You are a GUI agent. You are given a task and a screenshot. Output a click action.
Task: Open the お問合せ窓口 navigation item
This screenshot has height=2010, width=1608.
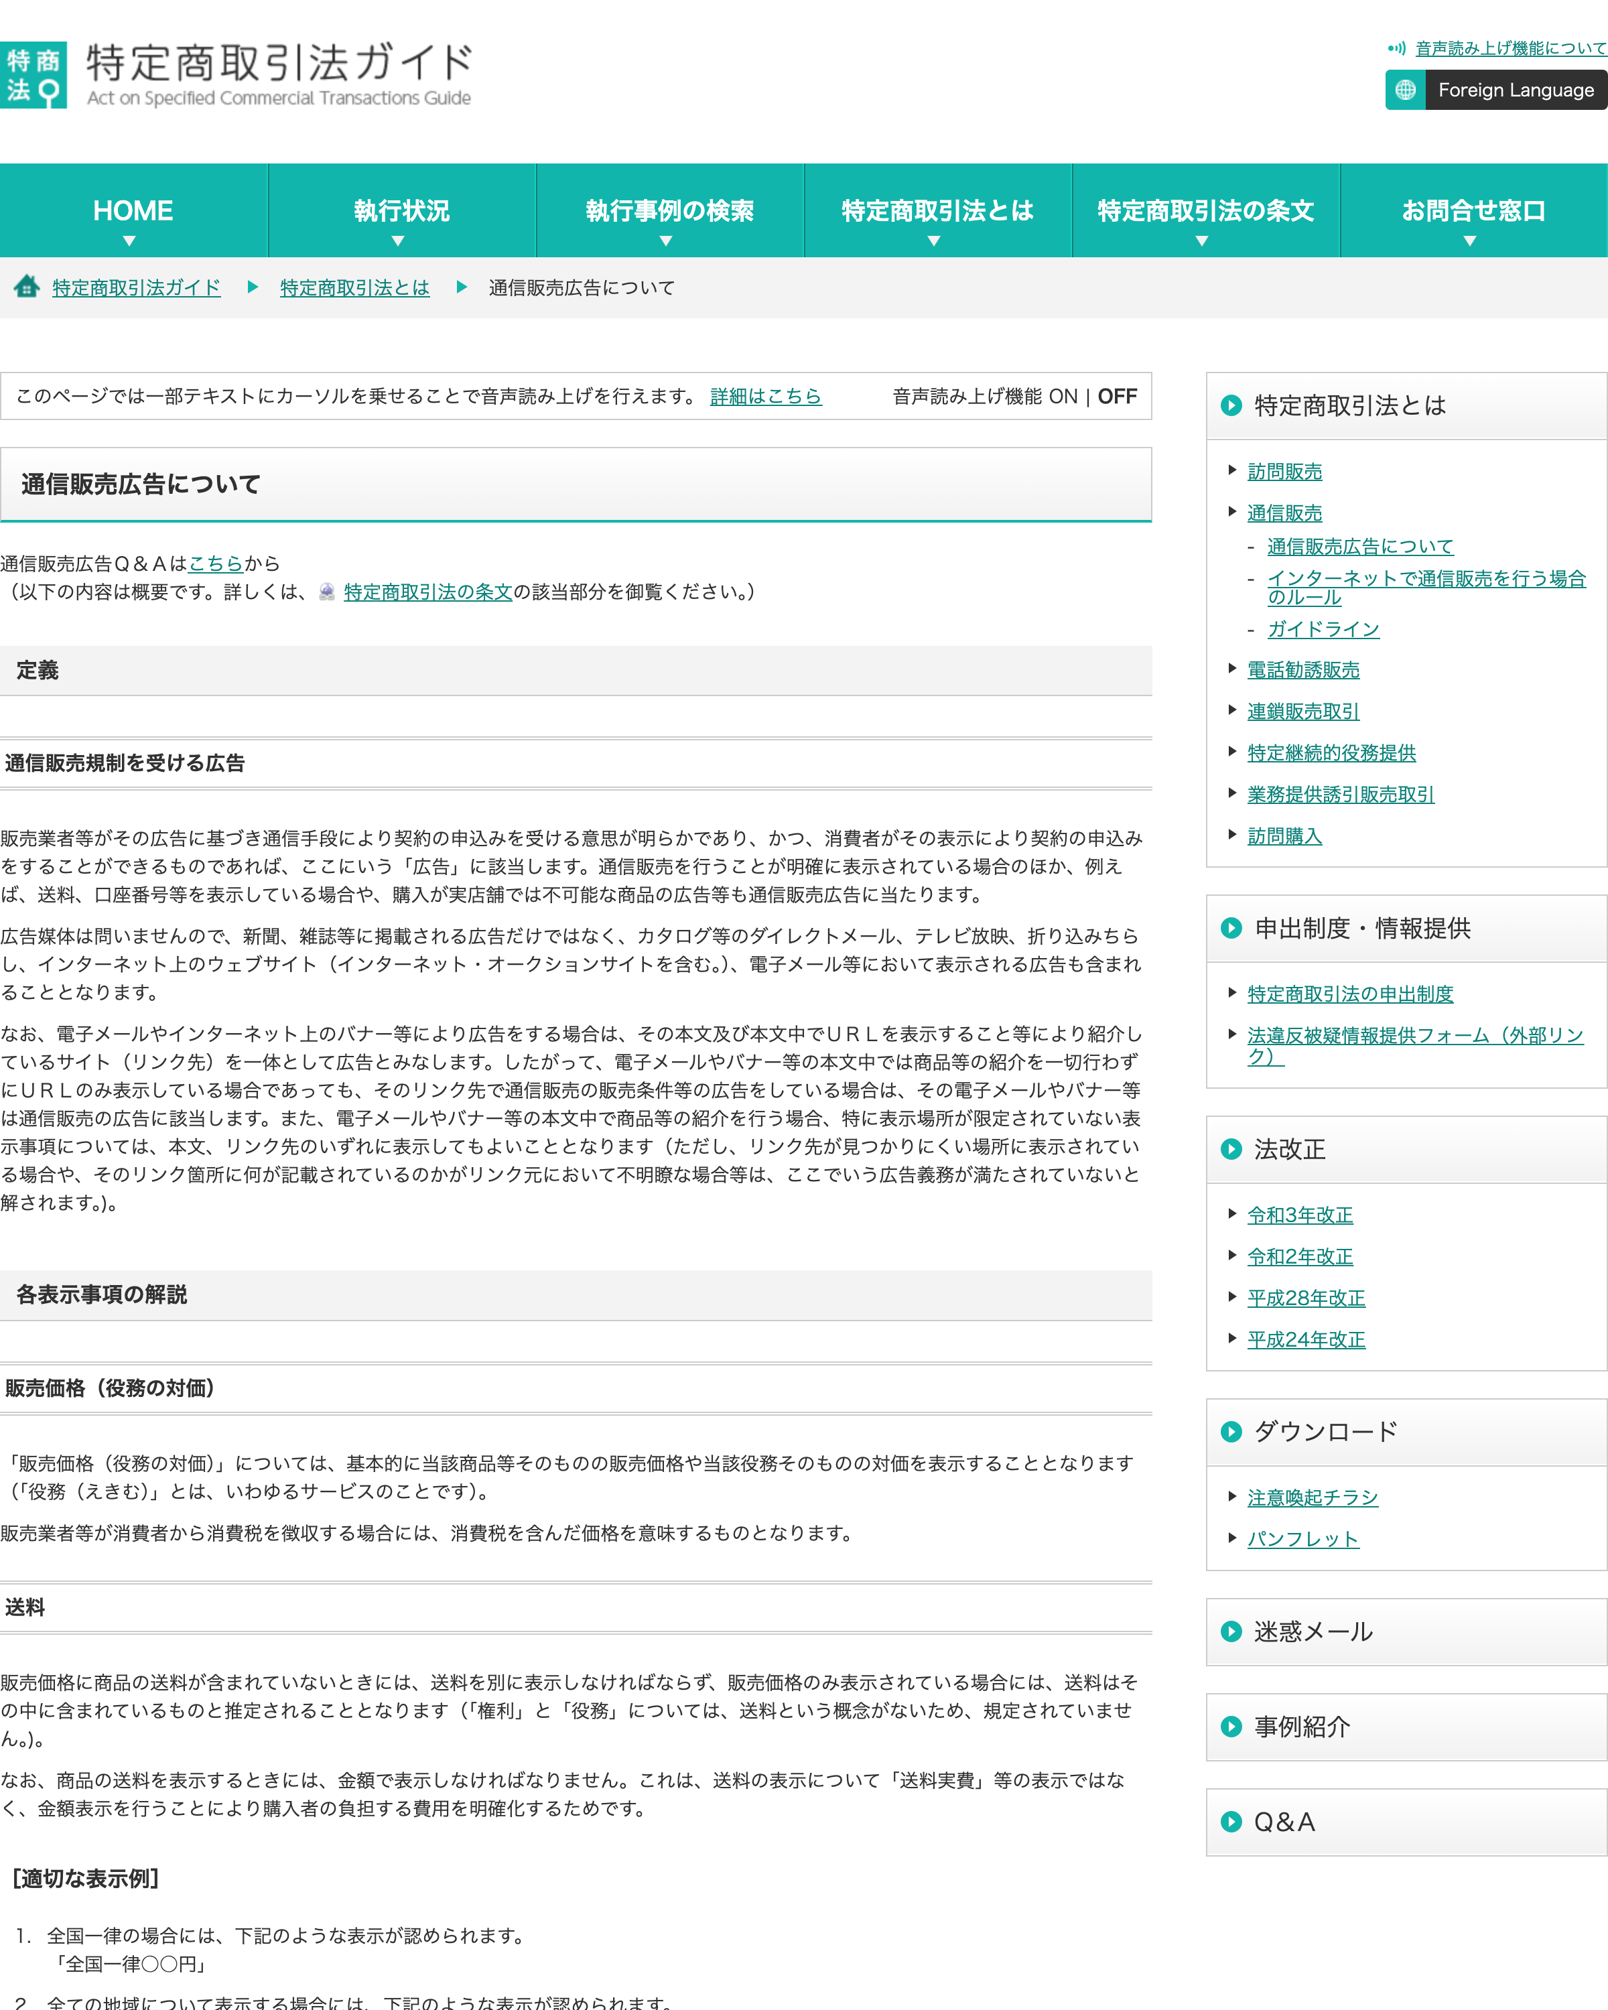pos(1474,210)
